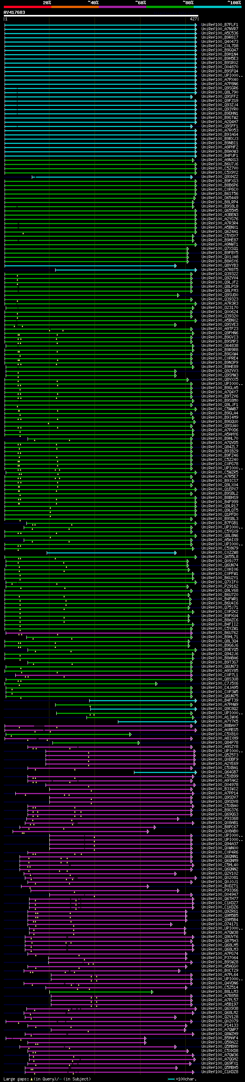Select the UniRef100_A9NWT1 label
Viewport: 245px width, 1082px height.
click(219, 244)
